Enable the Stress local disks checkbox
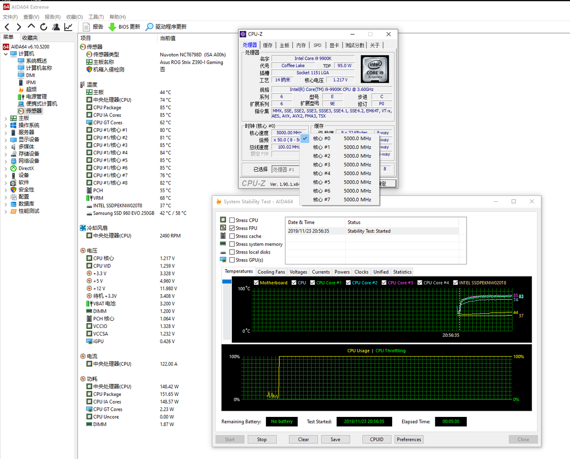The image size is (570, 459). [232, 252]
